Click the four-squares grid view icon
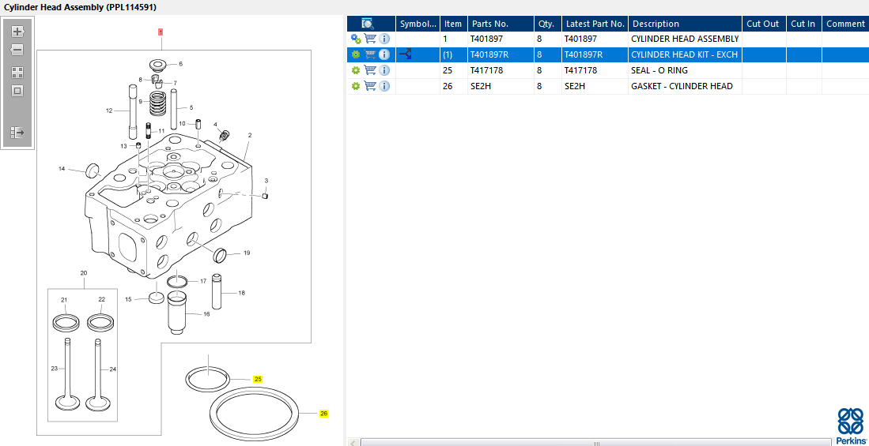Viewport: 869px width, 446px height. coord(17,72)
